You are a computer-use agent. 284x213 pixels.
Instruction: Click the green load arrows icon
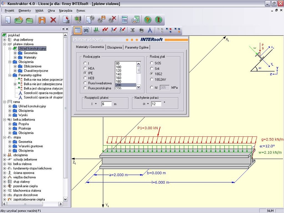[x=96, y=30]
